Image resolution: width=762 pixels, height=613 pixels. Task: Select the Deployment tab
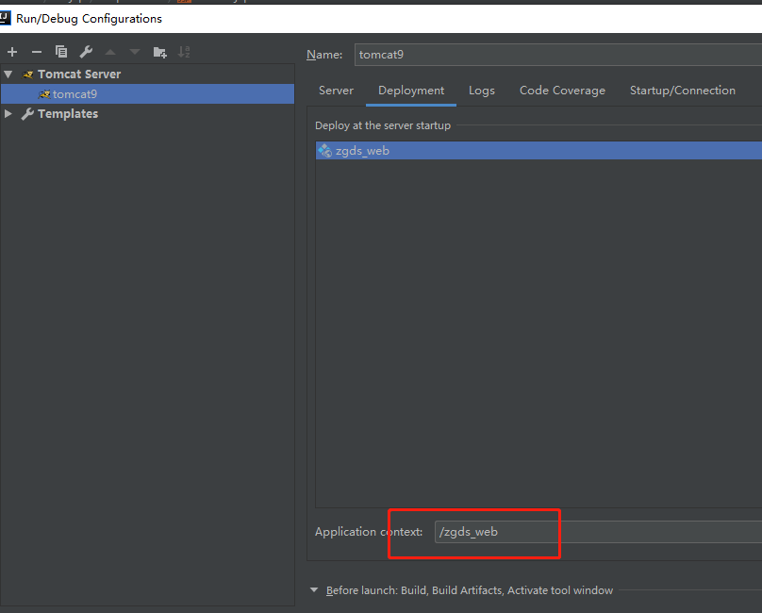[x=411, y=91]
